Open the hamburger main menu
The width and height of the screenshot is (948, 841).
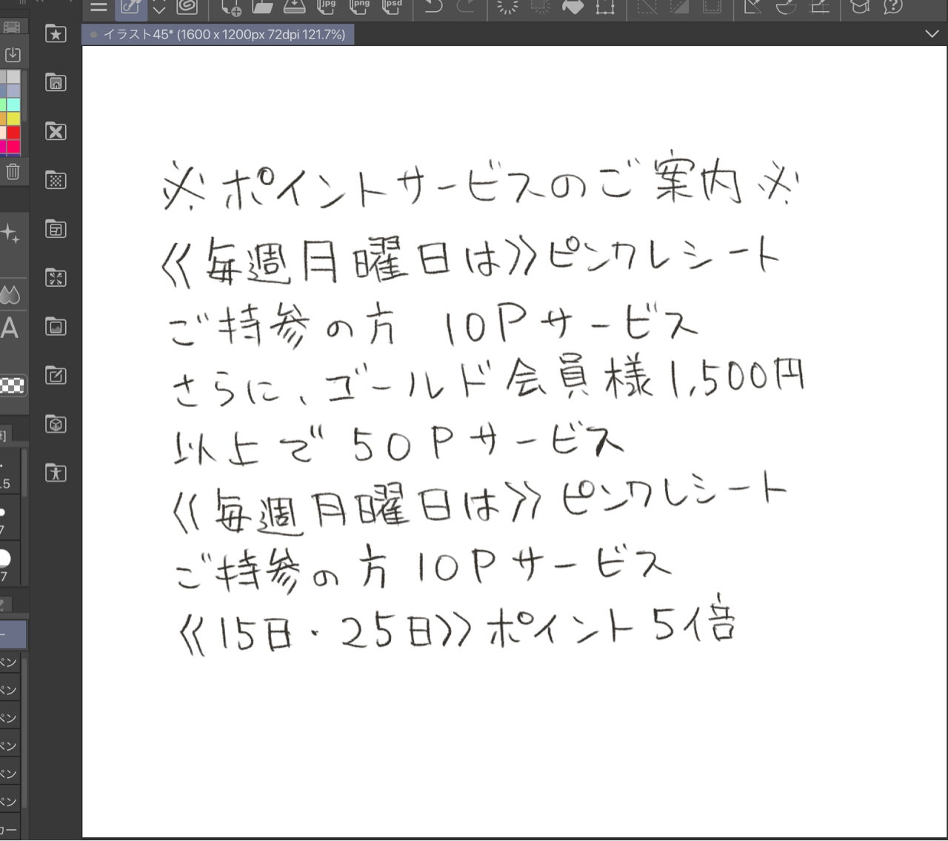99,7
